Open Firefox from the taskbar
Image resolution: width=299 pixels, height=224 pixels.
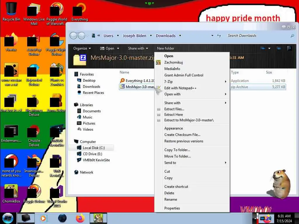80,218
